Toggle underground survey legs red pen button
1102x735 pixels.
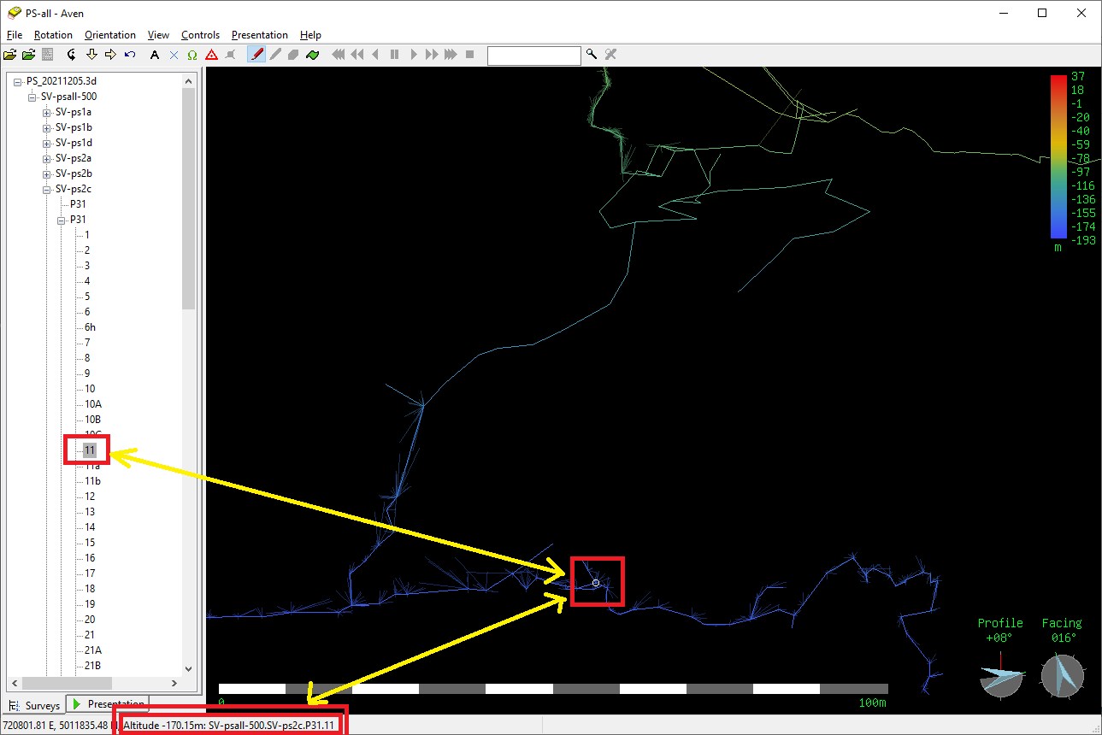pyautogui.click(x=256, y=55)
